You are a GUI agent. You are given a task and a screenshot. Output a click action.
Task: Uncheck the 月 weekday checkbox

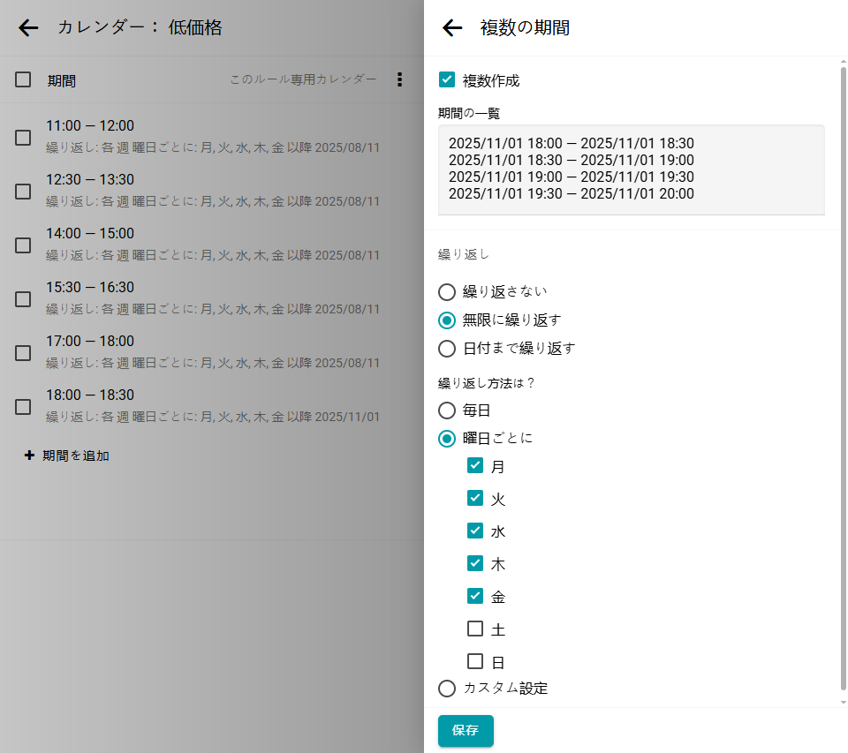tap(475, 466)
